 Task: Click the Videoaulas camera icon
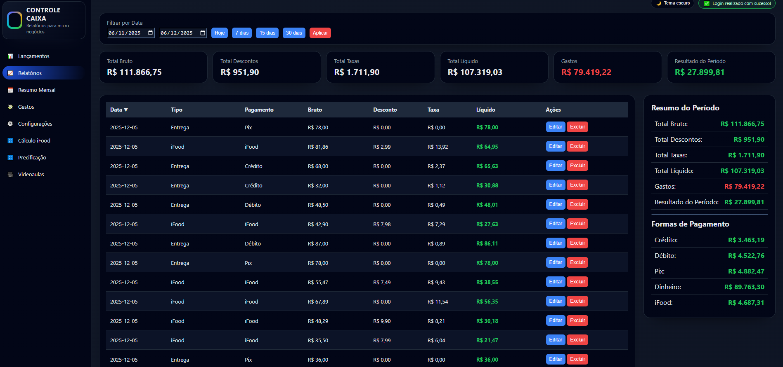coord(10,175)
